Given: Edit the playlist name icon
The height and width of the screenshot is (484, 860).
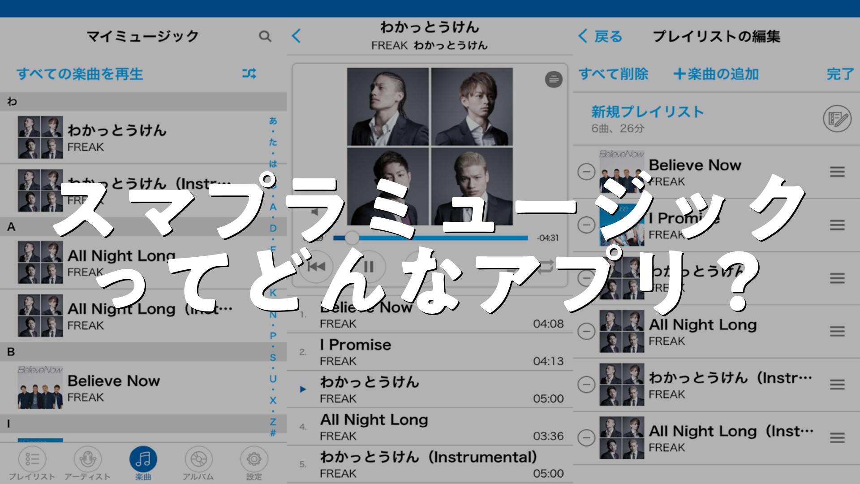Looking at the screenshot, I should (837, 119).
